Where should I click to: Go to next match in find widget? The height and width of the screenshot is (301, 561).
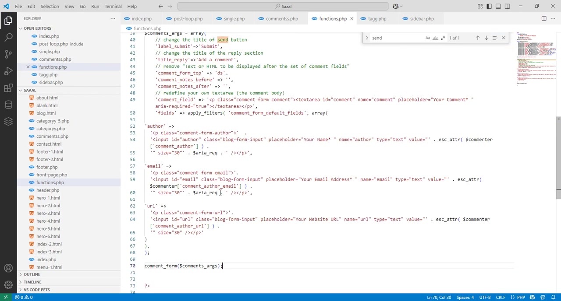pyautogui.click(x=486, y=38)
